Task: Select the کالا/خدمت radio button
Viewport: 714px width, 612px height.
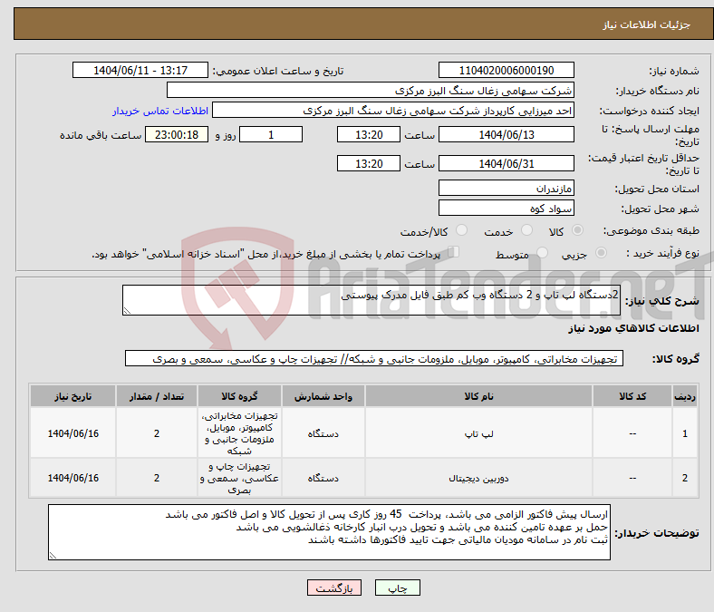Action: tap(462, 230)
